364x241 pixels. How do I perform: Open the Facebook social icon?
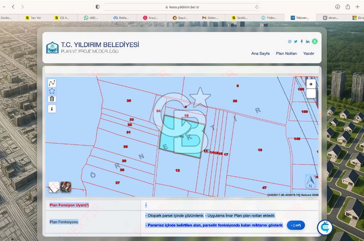(301, 41)
